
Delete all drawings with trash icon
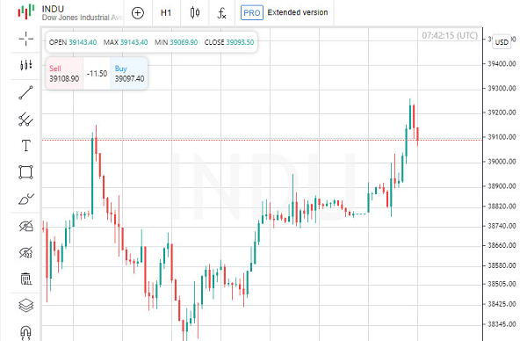pos(25,279)
